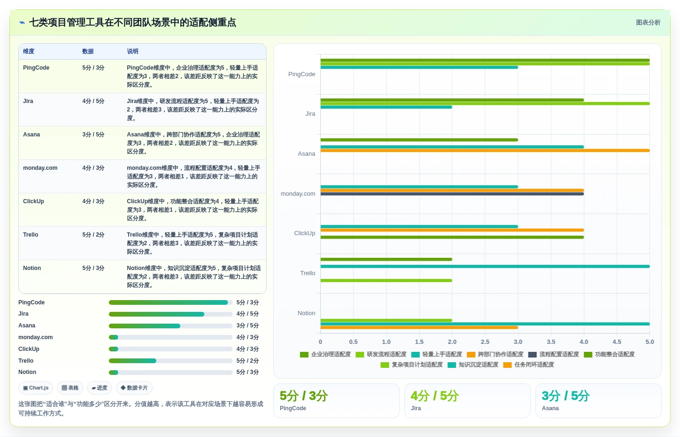
Task: Click the 数据 column header
Action: pyautogui.click(x=88, y=52)
